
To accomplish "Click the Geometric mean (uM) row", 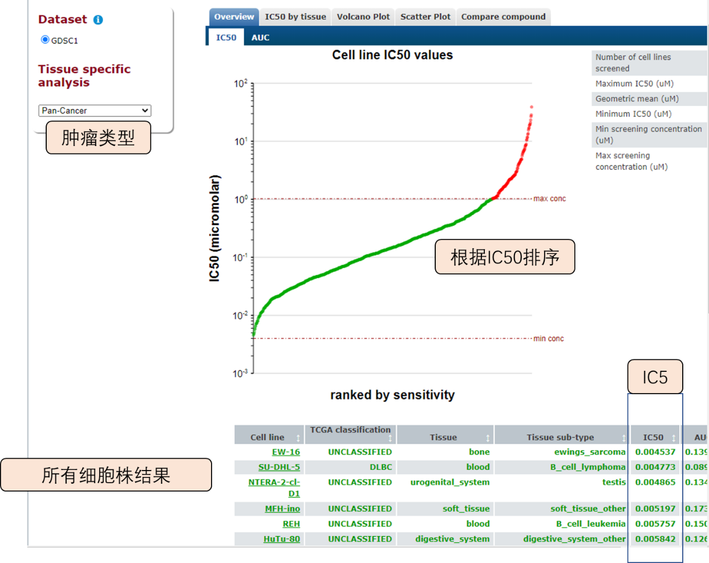I will (649, 99).
